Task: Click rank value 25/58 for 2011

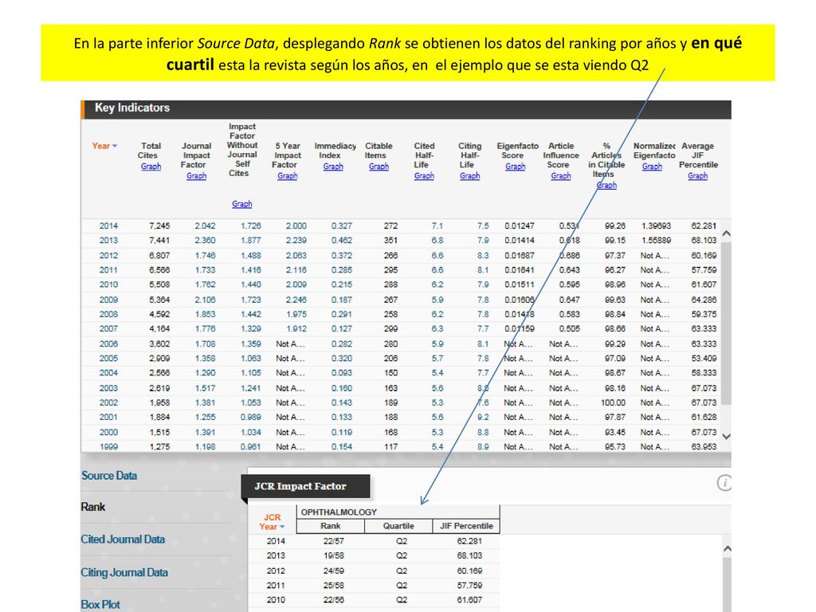Action: (334, 586)
